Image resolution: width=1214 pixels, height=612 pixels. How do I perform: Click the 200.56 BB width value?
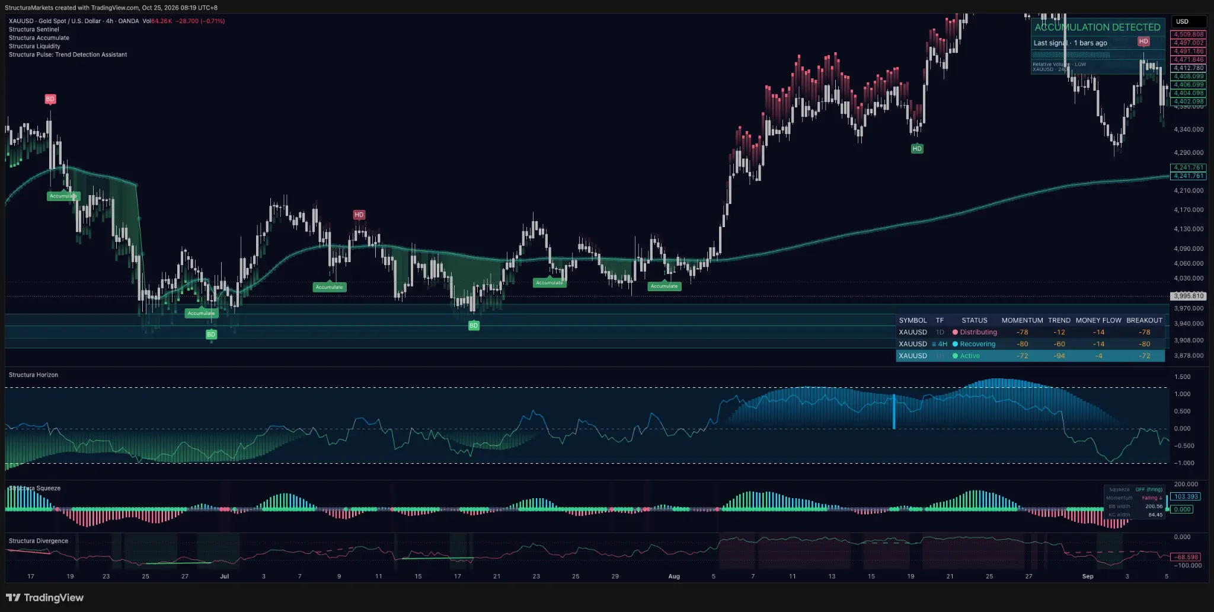pos(1154,506)
